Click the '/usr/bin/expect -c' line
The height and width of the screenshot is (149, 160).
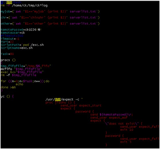pyautogui.click(x=64, y=99)
